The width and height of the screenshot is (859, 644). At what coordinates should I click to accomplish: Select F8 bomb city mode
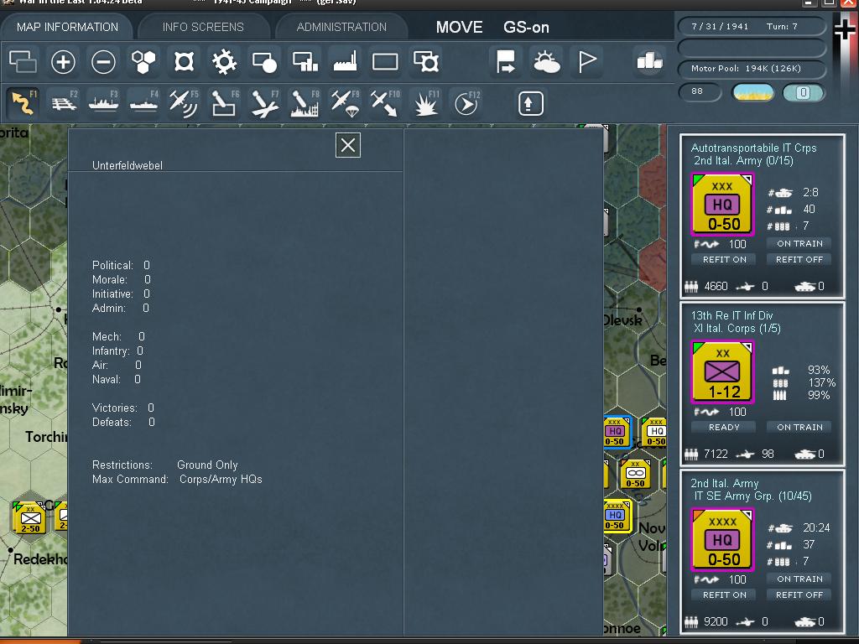click(x=305, y=103)
